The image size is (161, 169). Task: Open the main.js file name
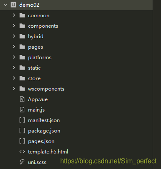click(36, 110)
